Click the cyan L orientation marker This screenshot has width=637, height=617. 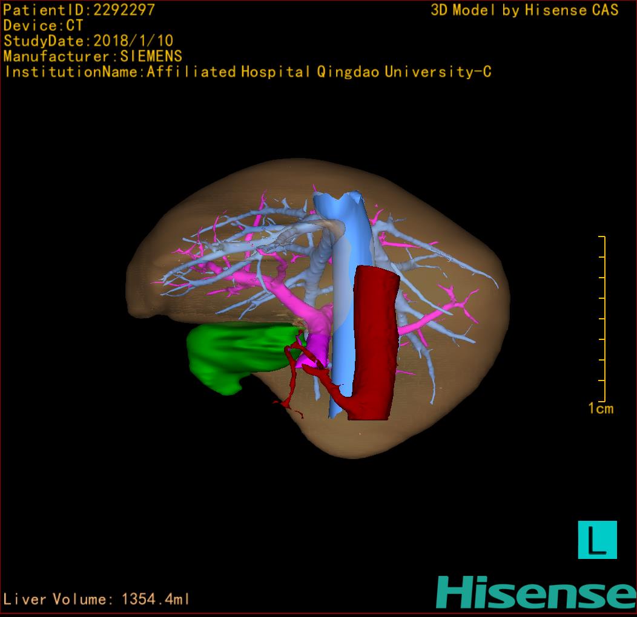coord(597,540)
